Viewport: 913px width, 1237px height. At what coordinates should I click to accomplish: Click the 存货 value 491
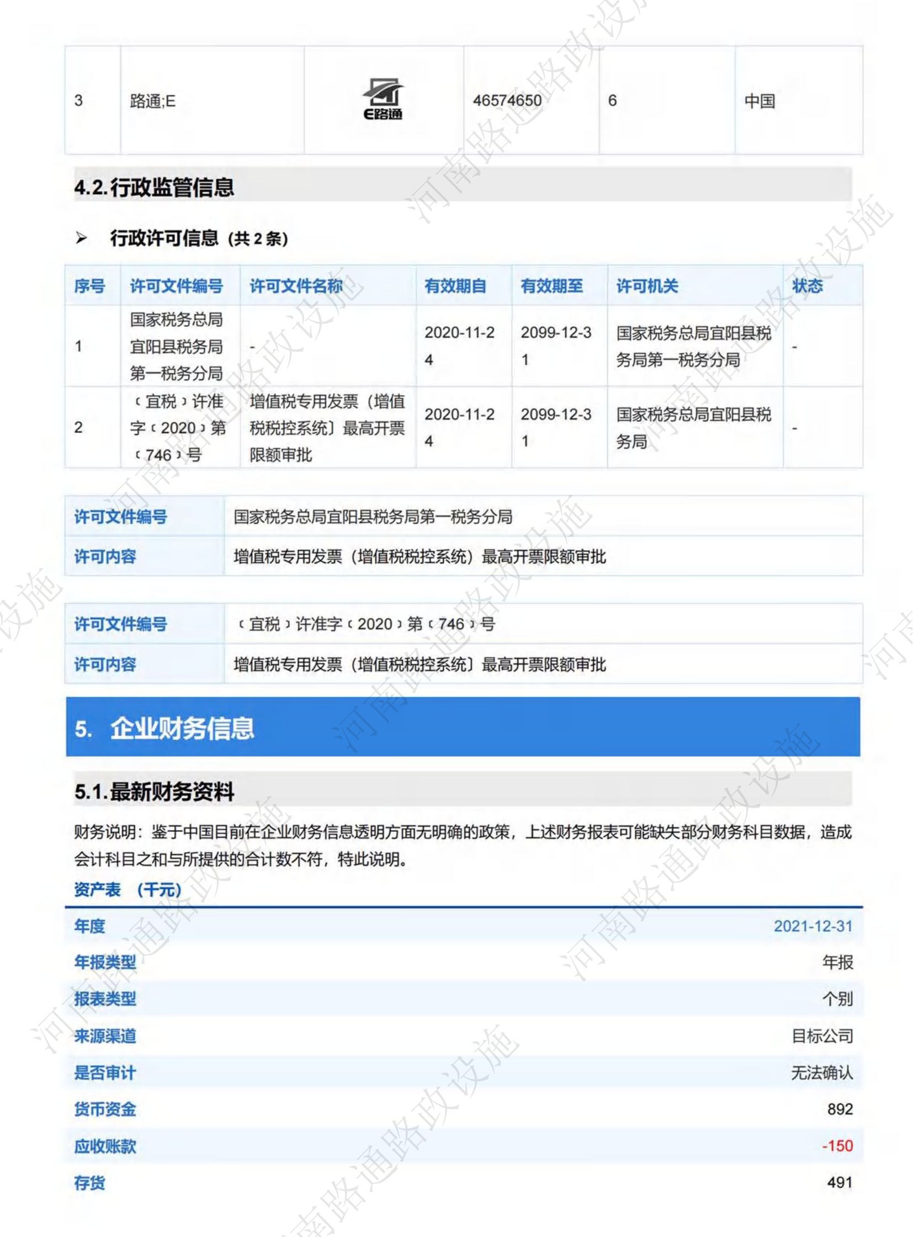tap(840, 1182)
